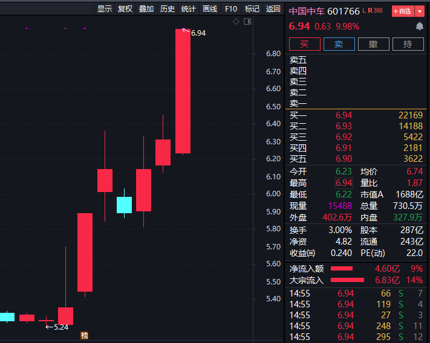Open the 统计 statistics menu
Viewport: 430px width, 343px height.
click(189, 9)
